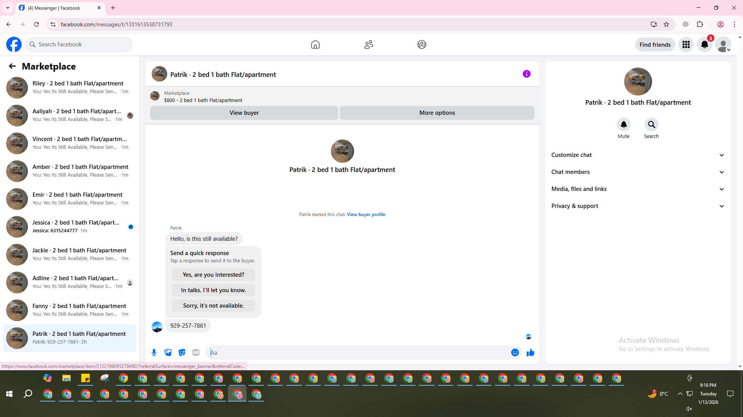Click More options button
This screenshot has width=743, height=417.
click(x=437, y=113)
